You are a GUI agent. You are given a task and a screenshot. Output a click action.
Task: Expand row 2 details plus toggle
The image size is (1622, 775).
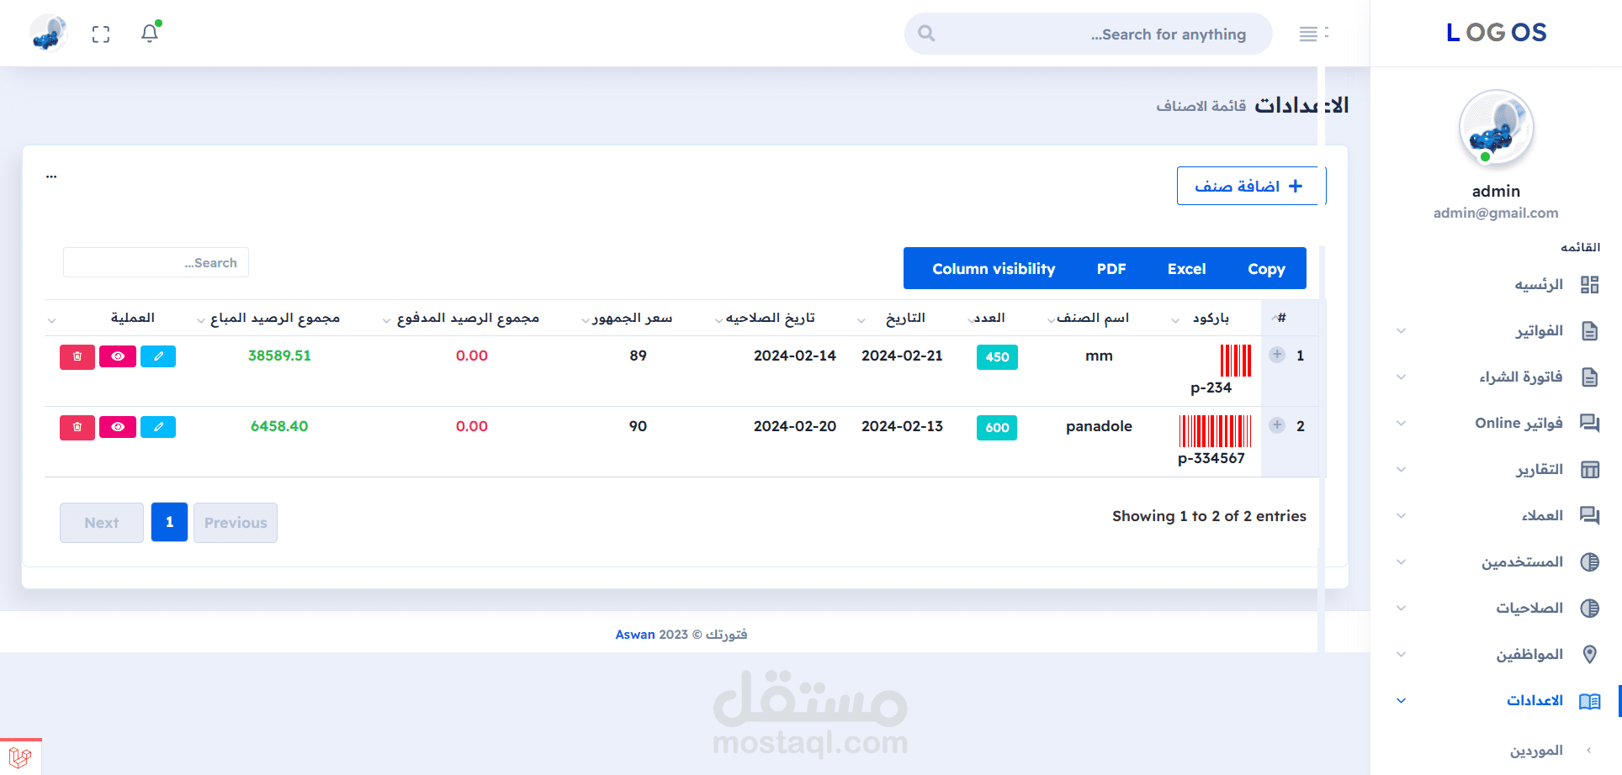coord(1277,425)
